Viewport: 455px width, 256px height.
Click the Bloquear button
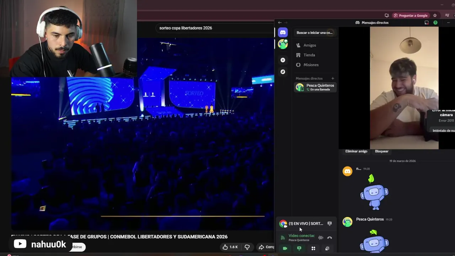(381, 151)
